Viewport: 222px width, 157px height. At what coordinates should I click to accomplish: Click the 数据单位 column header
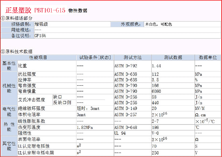208,58
